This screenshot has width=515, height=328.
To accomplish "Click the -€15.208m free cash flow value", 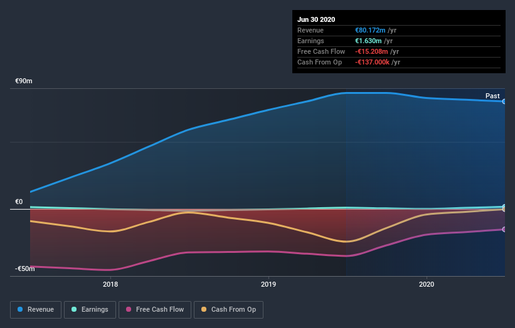I will [x=371, y=51].
